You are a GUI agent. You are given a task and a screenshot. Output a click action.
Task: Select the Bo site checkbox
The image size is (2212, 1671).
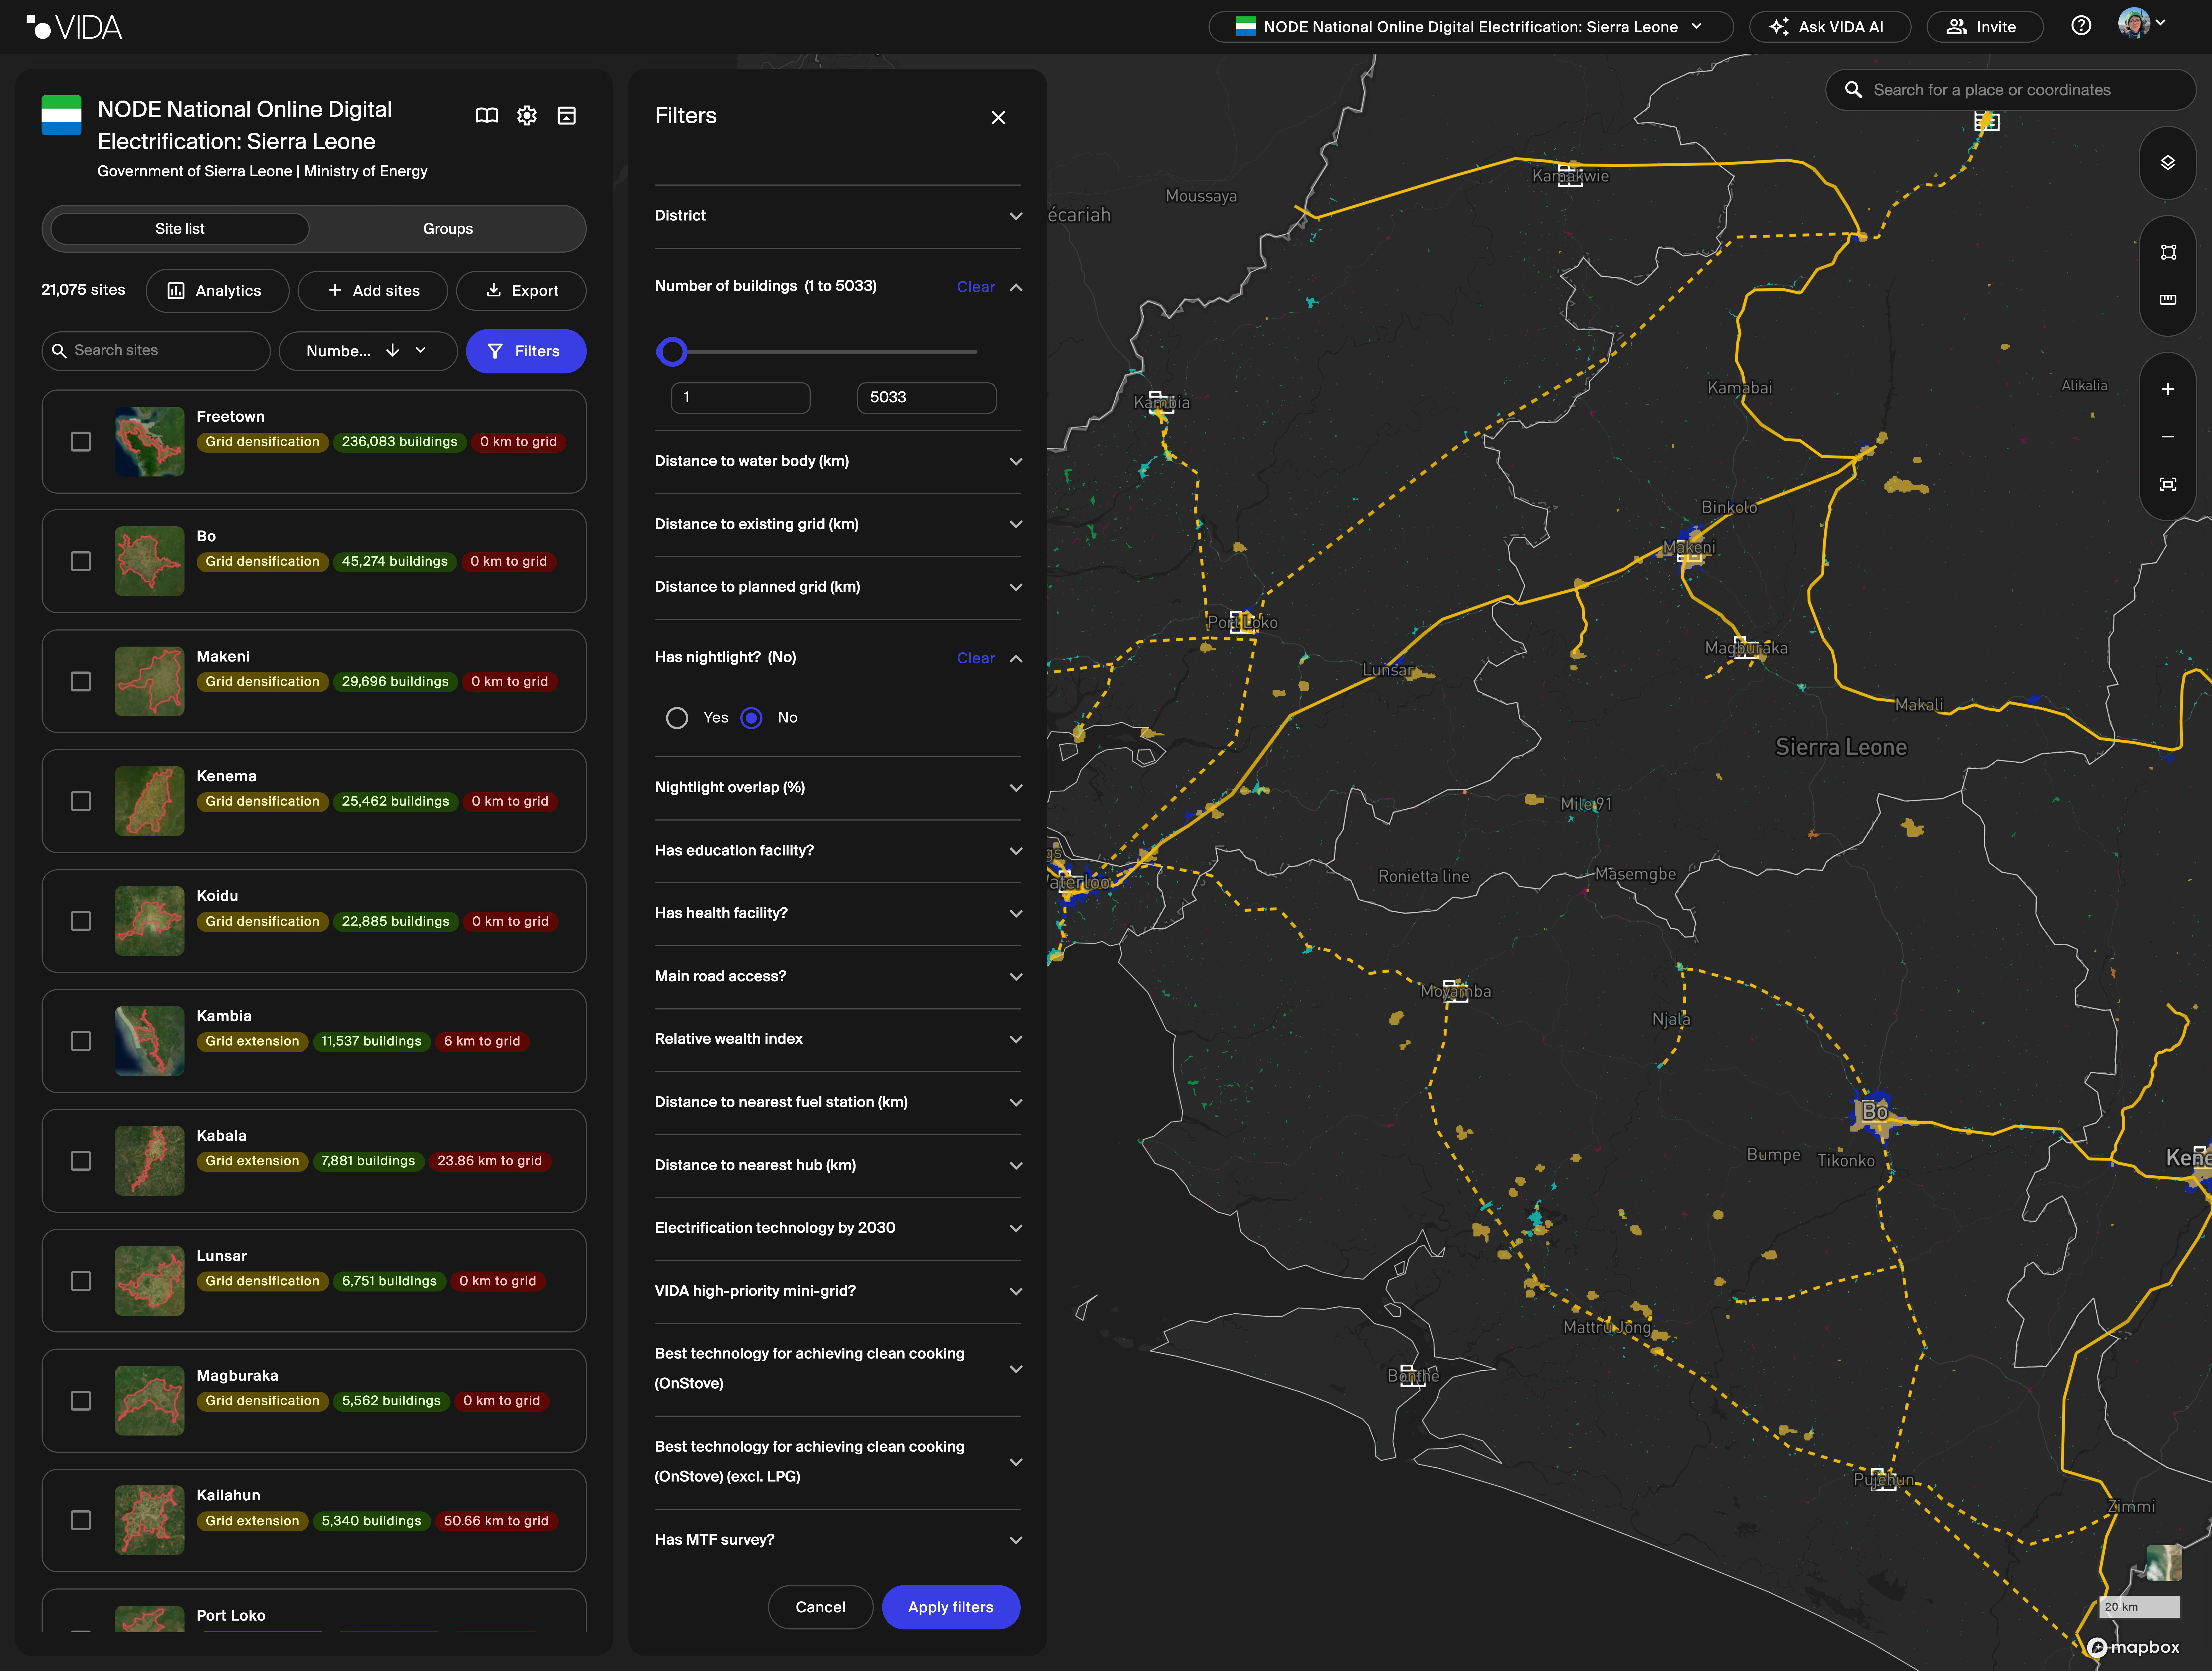tap(81, 562)
